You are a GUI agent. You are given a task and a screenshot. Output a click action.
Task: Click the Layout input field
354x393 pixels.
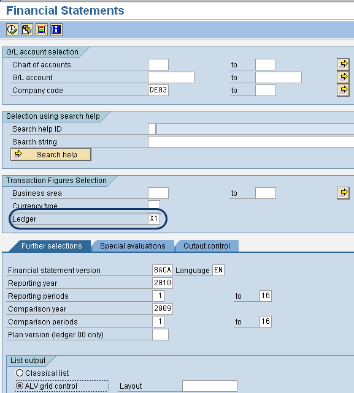click(210, 386)
